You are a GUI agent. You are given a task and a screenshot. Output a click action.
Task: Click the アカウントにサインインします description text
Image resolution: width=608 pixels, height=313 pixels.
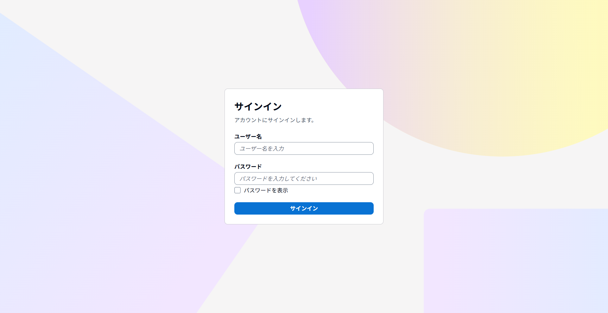pos(274,120)
